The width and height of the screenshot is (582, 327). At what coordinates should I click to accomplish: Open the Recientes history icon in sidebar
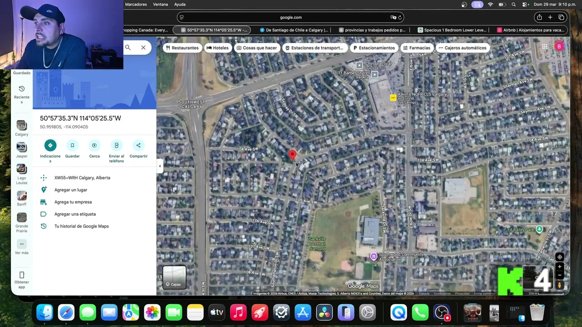(x=21, y=89)
